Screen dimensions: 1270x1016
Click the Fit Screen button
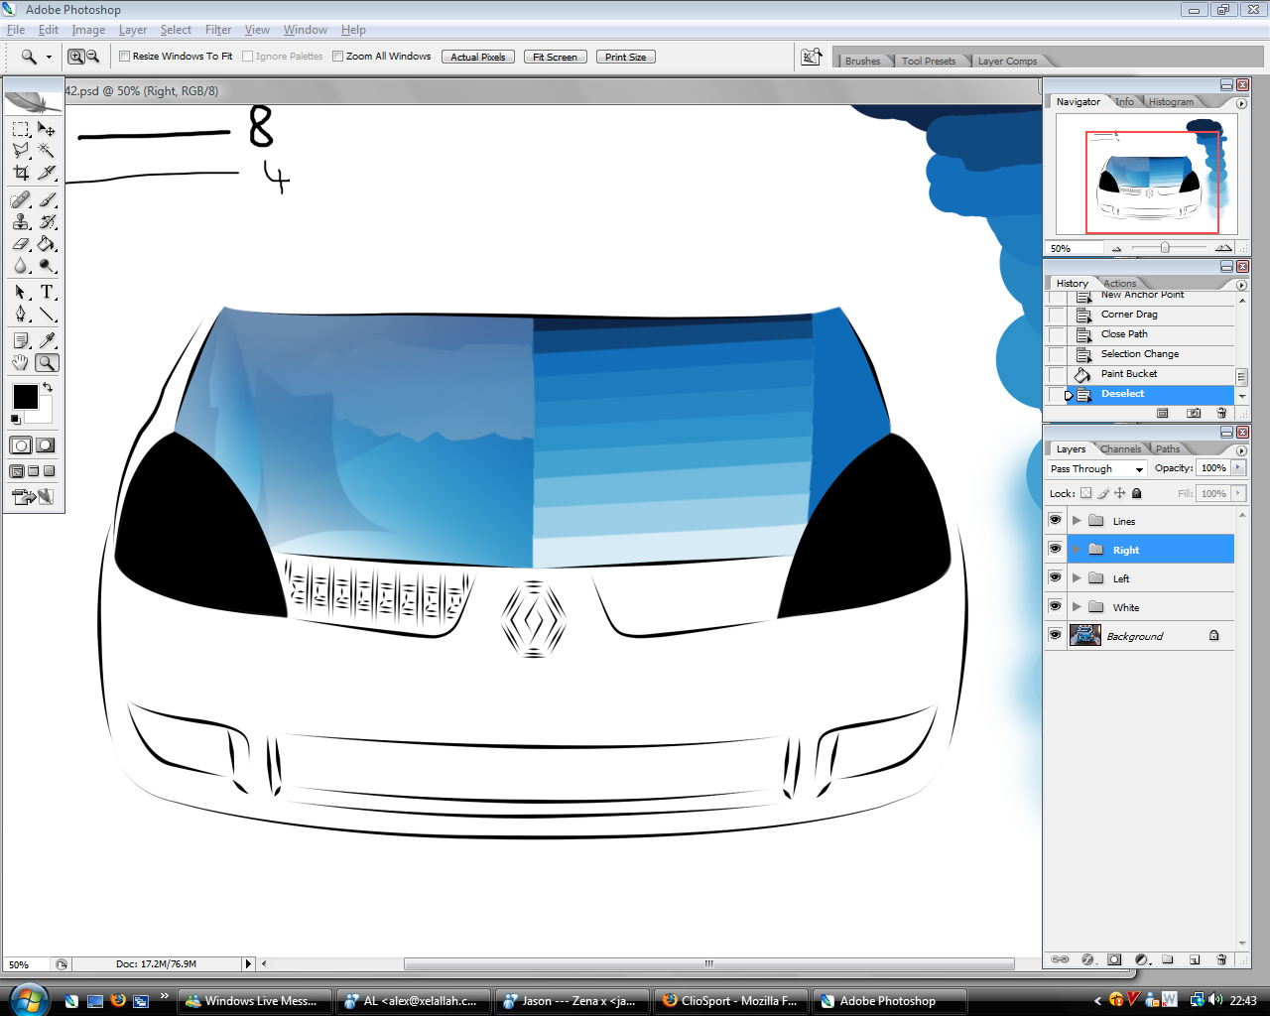pos(555,57)
